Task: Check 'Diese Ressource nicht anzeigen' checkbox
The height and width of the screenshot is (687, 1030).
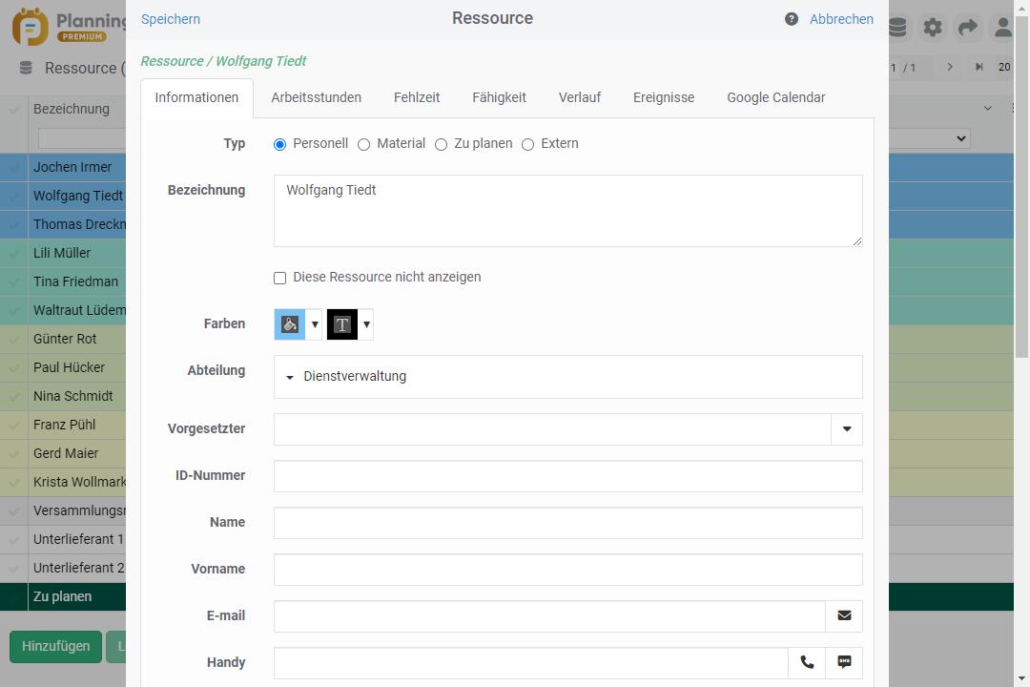Action: point(279,278)
